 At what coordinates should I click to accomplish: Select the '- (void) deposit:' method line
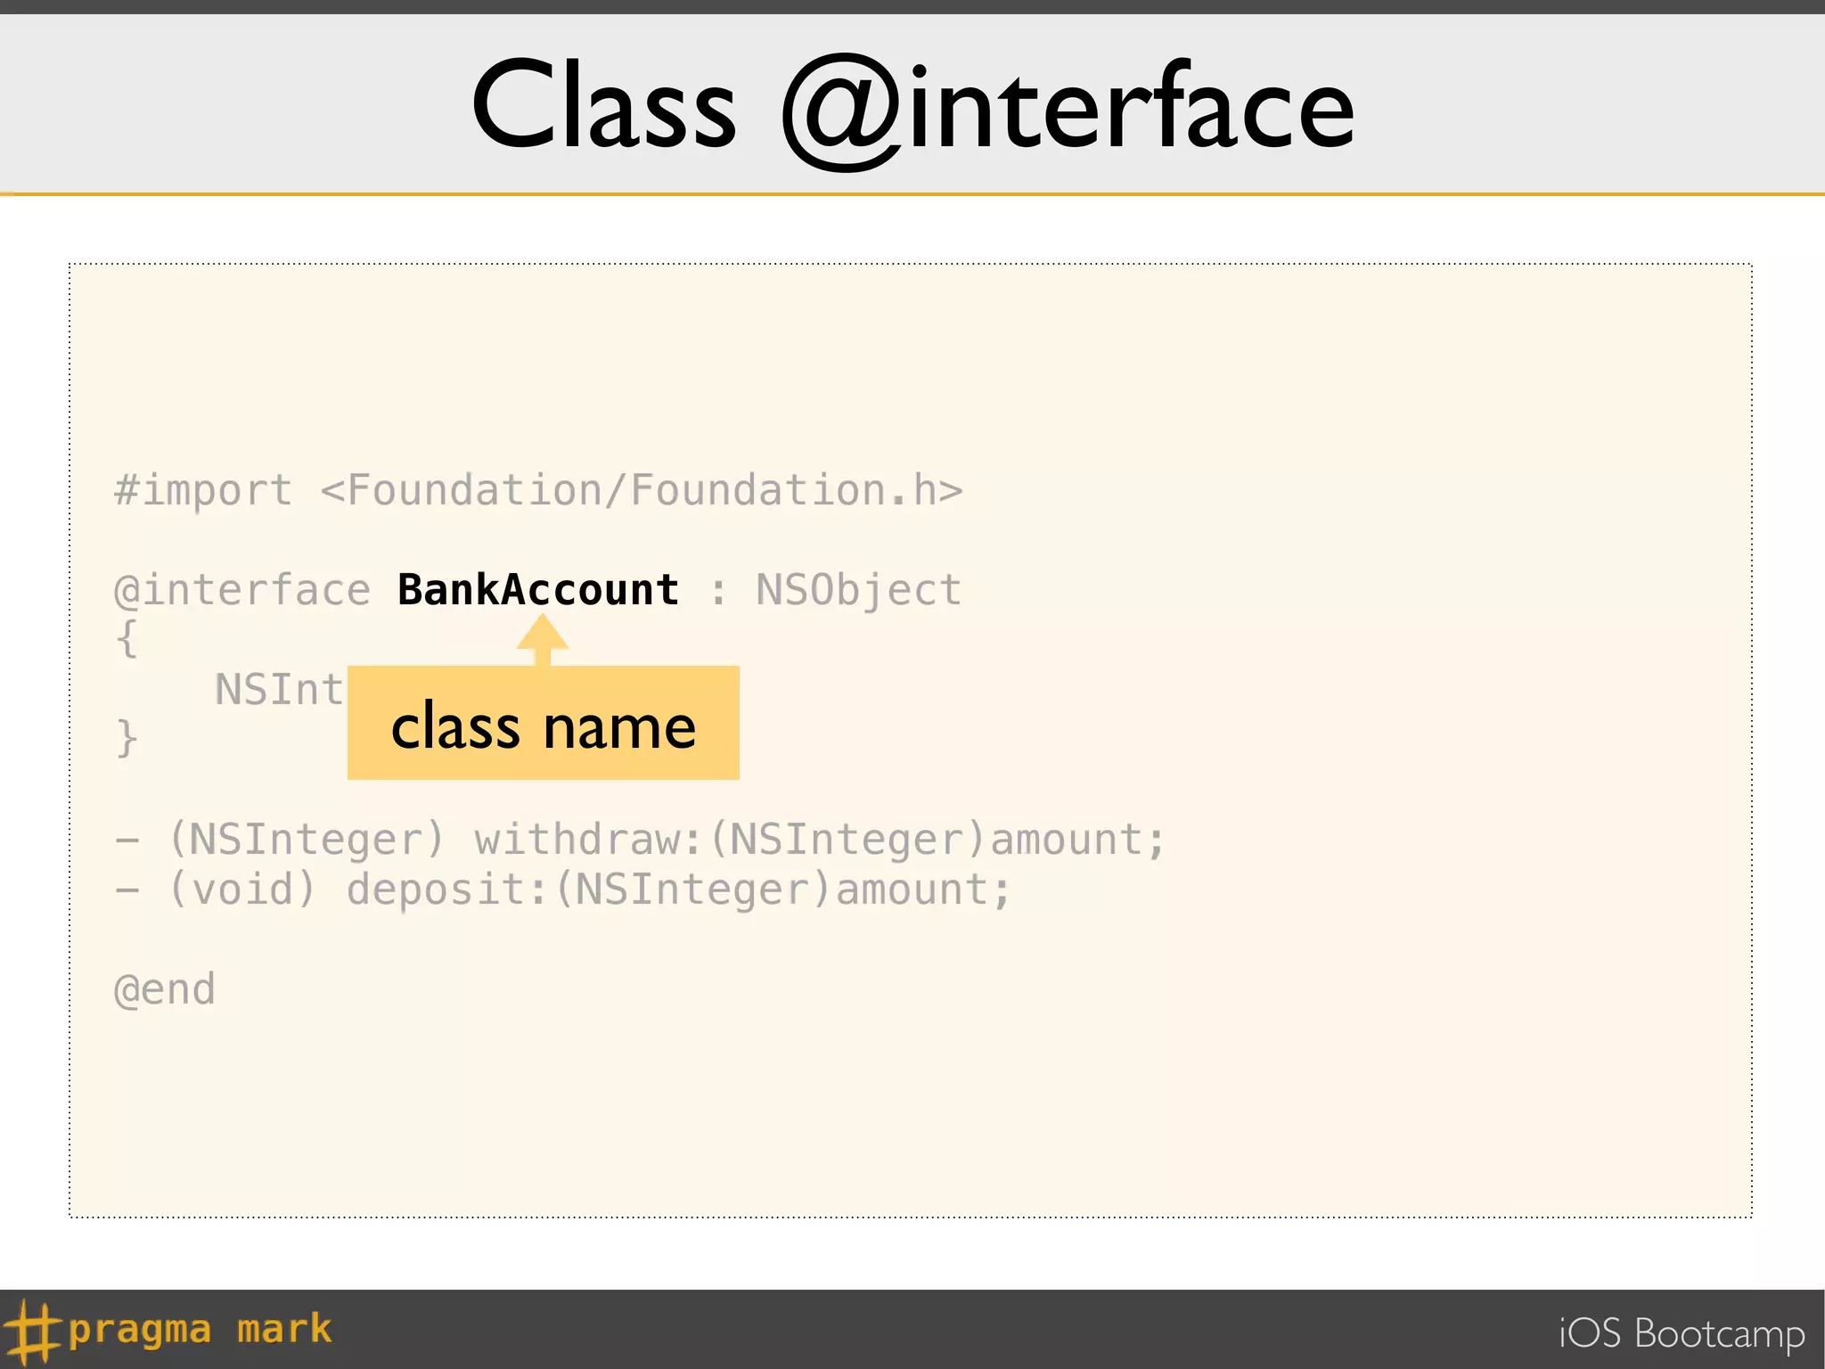click(563, 890)
